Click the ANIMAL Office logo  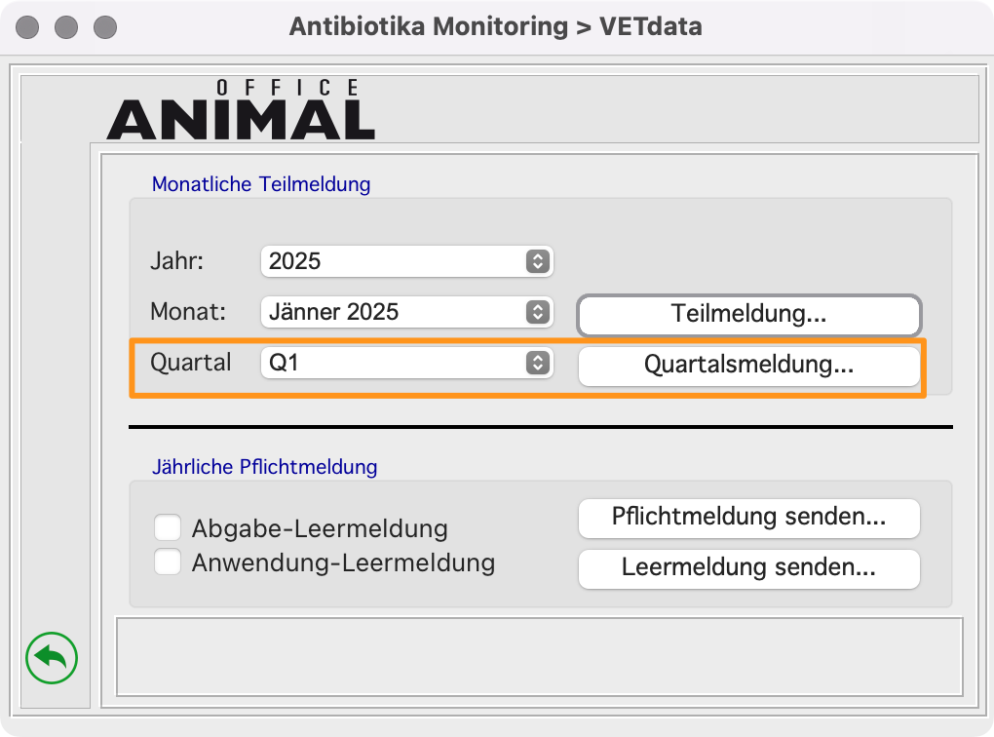[x=240, y=107]
